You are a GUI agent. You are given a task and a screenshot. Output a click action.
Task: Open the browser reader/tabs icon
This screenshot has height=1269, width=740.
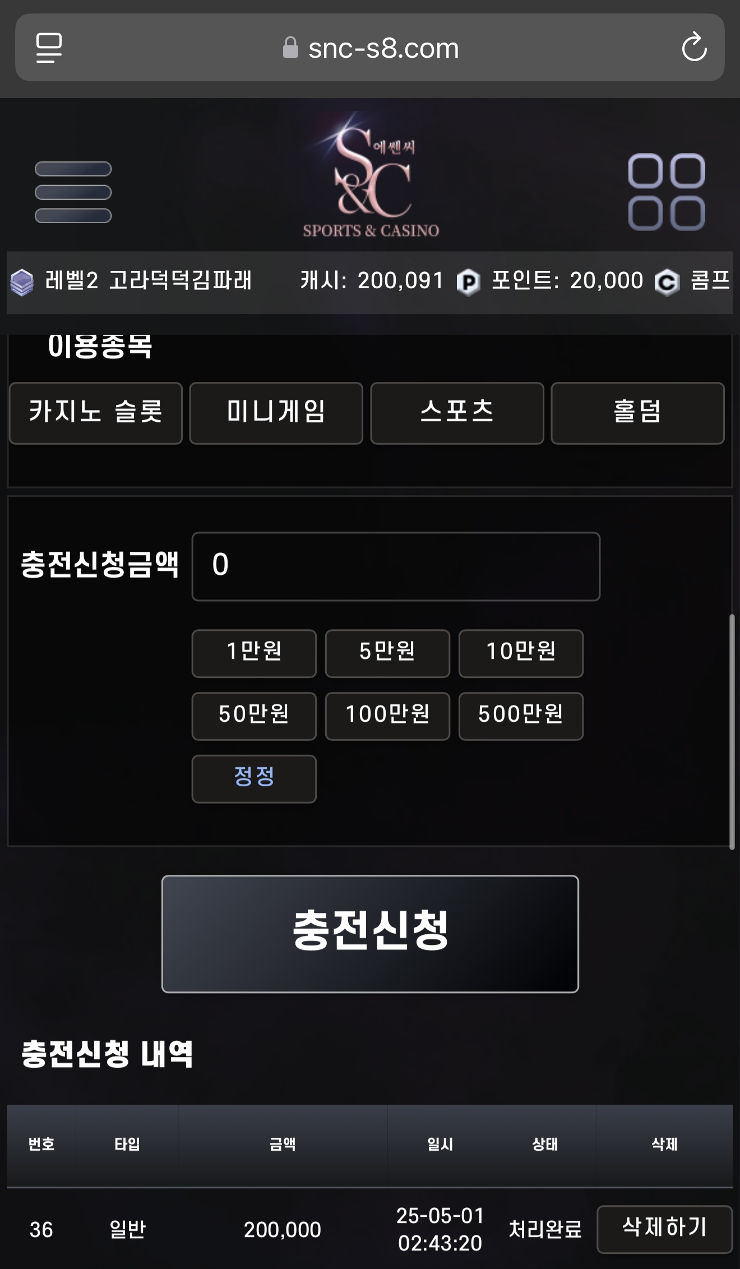(49, 48)
